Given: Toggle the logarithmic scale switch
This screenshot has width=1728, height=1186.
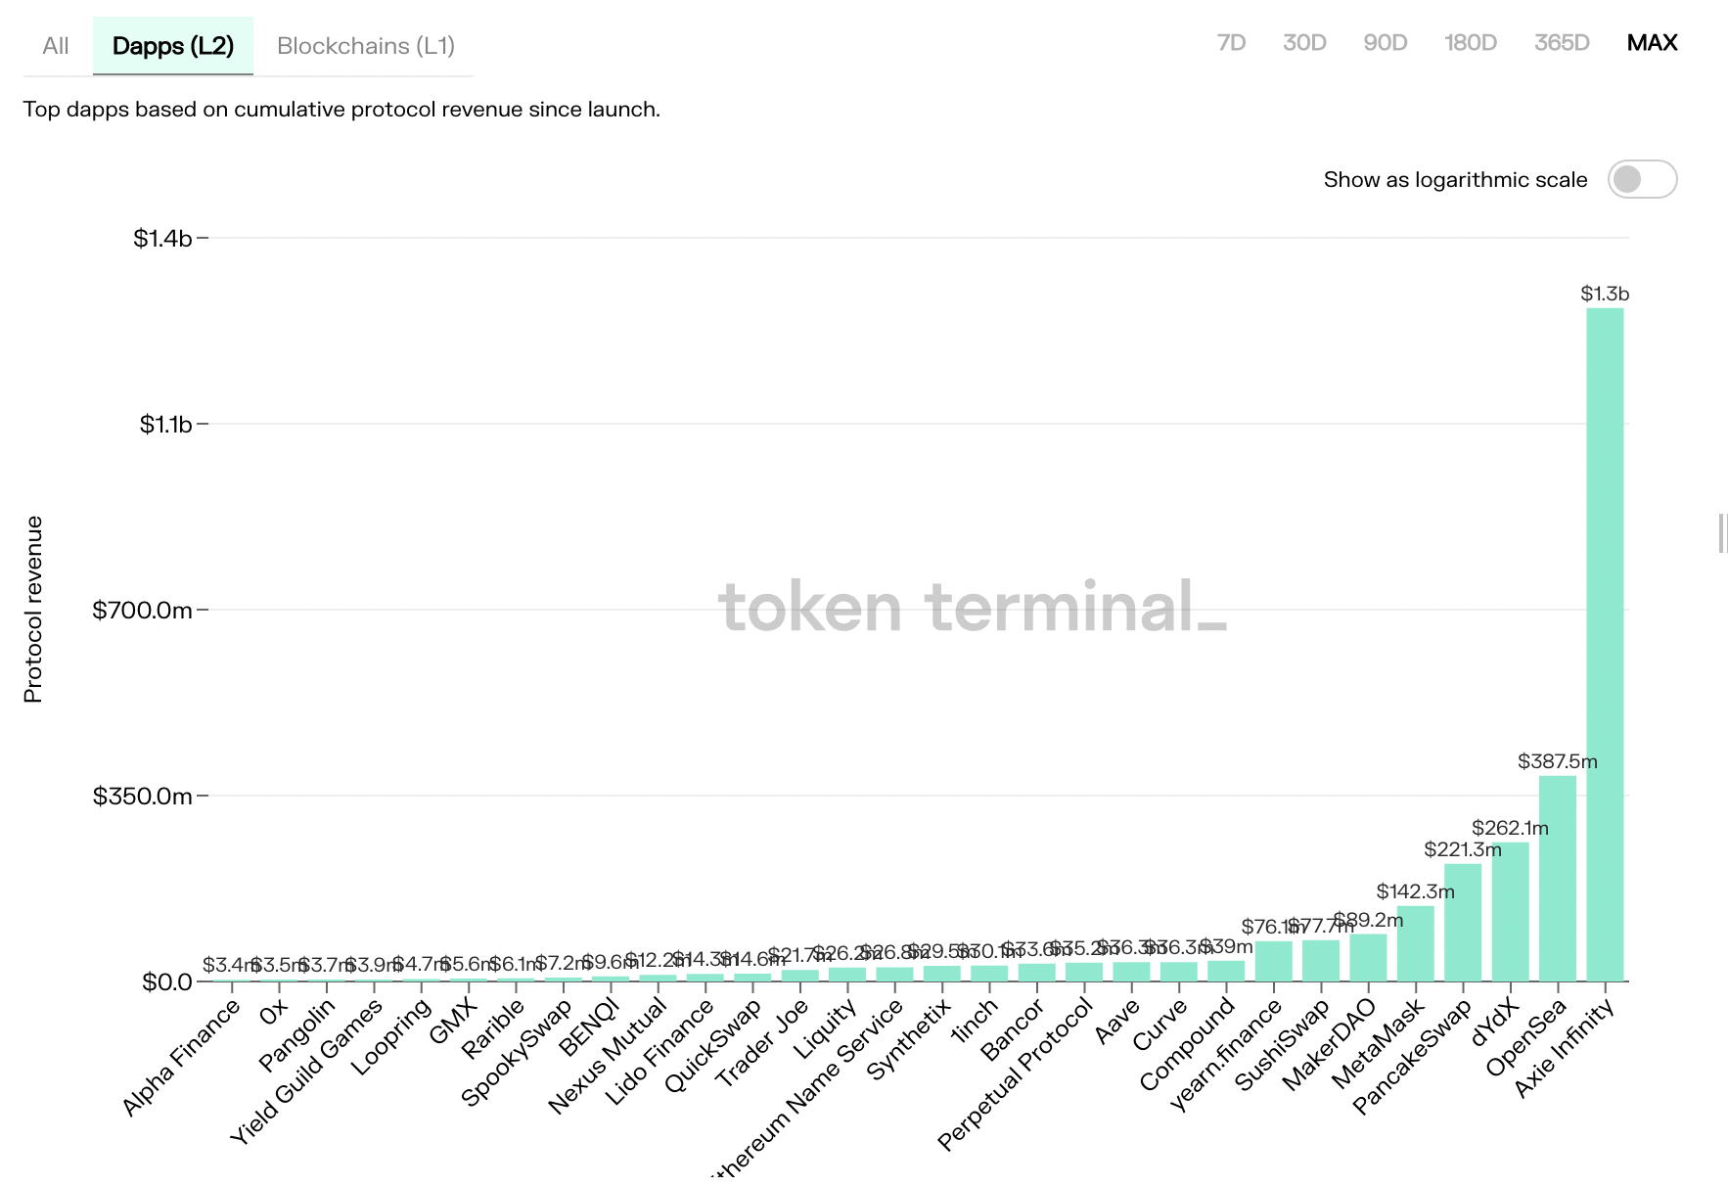Looking at the screenshot, I should [x=1641, y=179].
